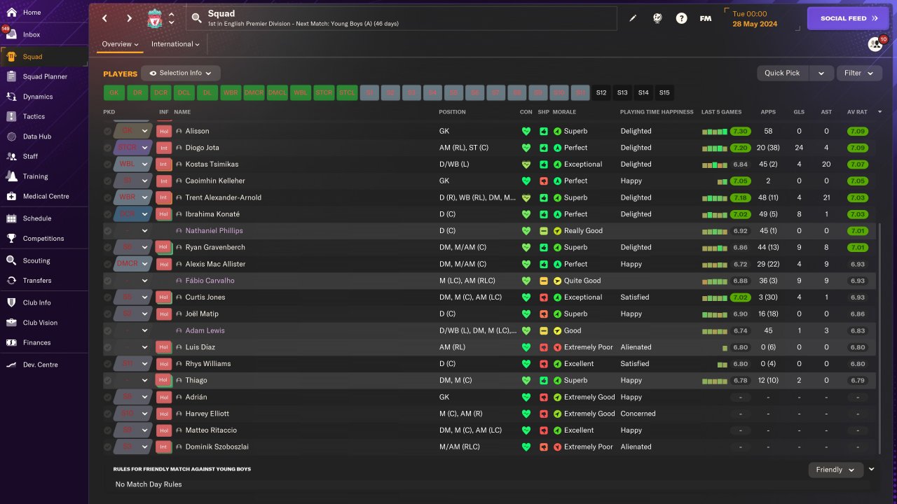
Task: Open Nathaniel Phillips' player profile
Action: point(214,231)
